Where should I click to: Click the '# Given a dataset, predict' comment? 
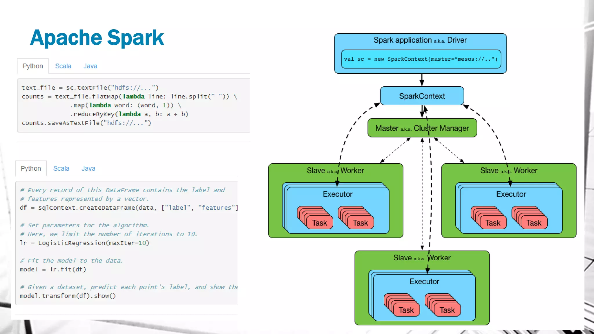pyautogui.click(x=128, y=287)
